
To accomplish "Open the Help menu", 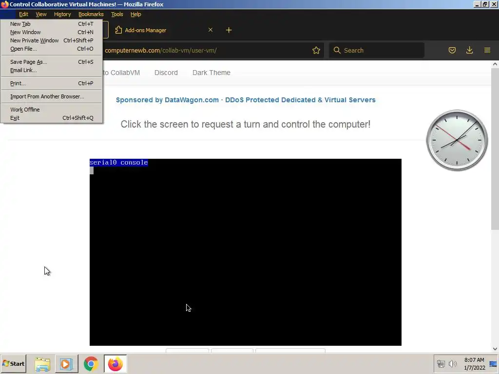I will click(x=136, y=14).
